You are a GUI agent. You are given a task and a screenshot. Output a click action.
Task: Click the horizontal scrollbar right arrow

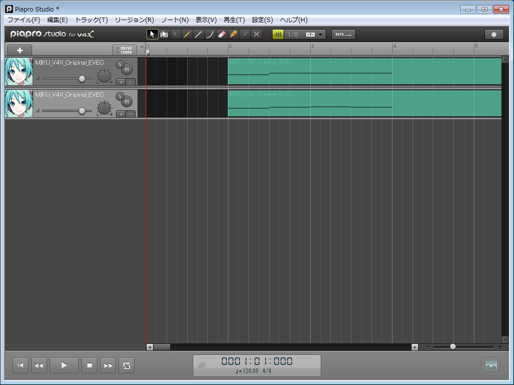coord(415,347)
